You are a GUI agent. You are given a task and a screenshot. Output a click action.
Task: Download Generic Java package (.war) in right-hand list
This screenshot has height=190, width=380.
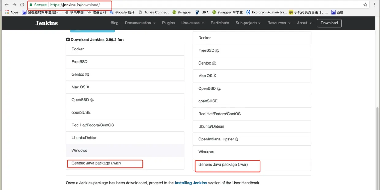[x=252, y=165]
